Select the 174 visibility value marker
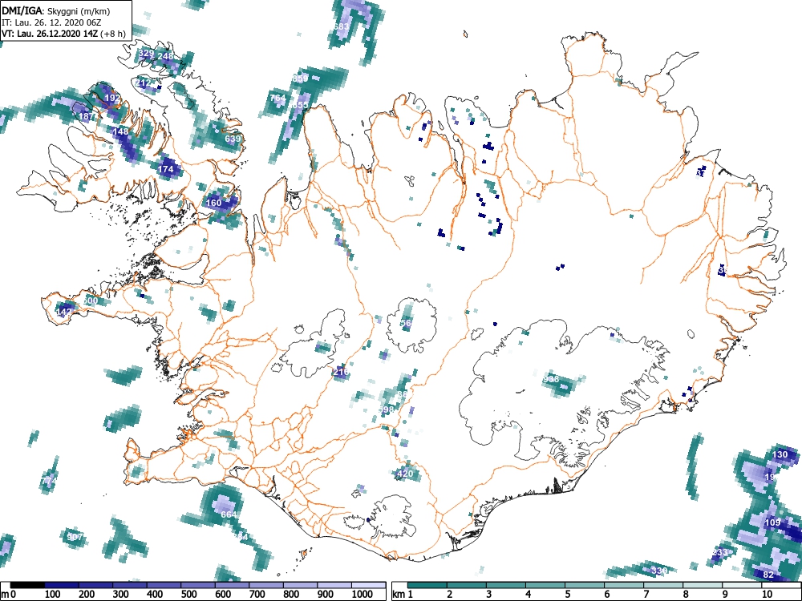This screenshot has width=802, height=601. (166, 168)
